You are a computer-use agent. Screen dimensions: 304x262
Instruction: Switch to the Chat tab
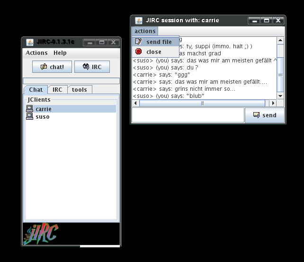36,90
